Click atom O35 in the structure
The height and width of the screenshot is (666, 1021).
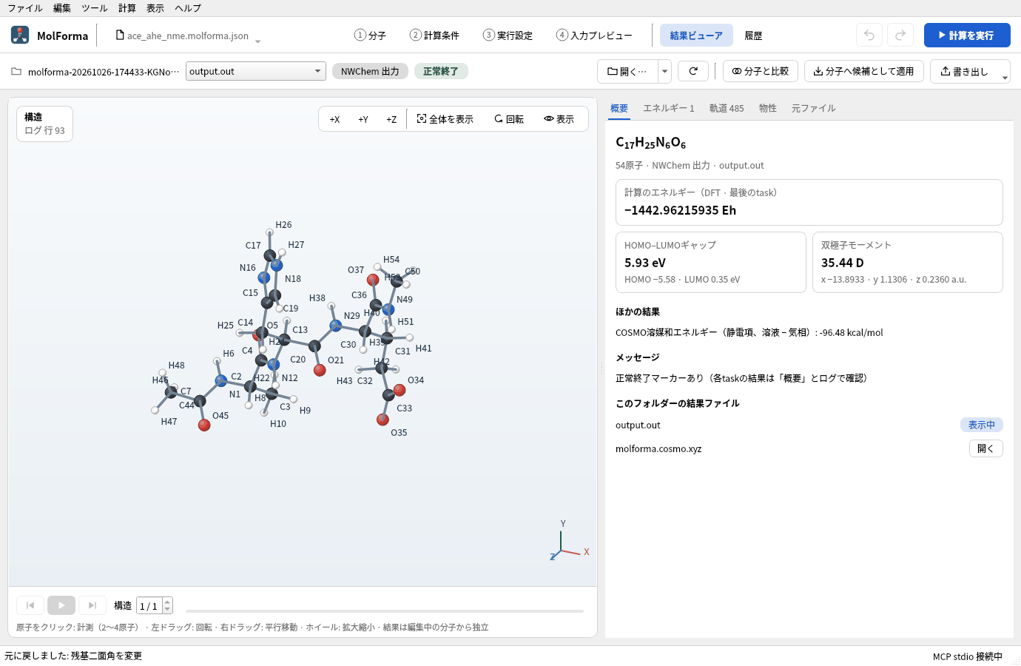coord(383,420)
